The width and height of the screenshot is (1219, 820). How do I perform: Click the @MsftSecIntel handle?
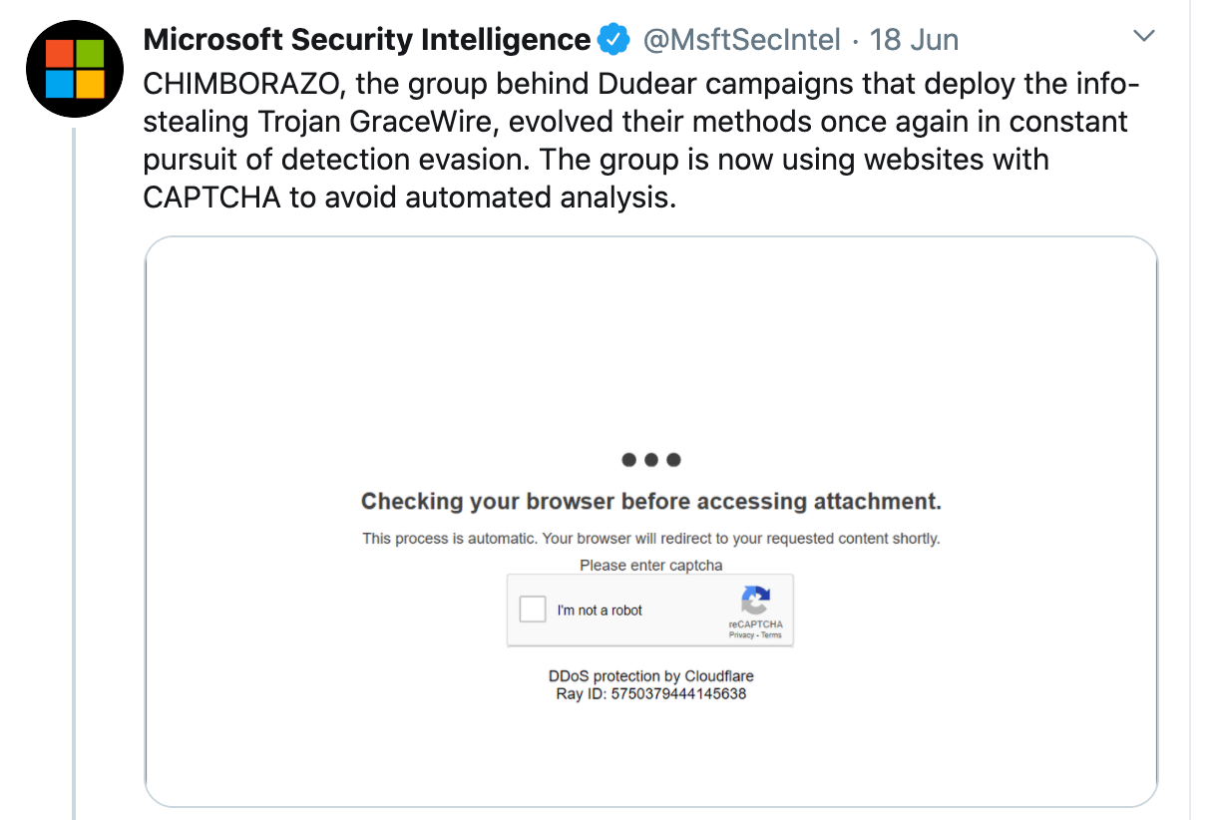(741, 40)
